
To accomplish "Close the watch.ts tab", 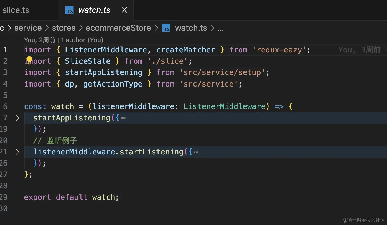I will [124, 10].
